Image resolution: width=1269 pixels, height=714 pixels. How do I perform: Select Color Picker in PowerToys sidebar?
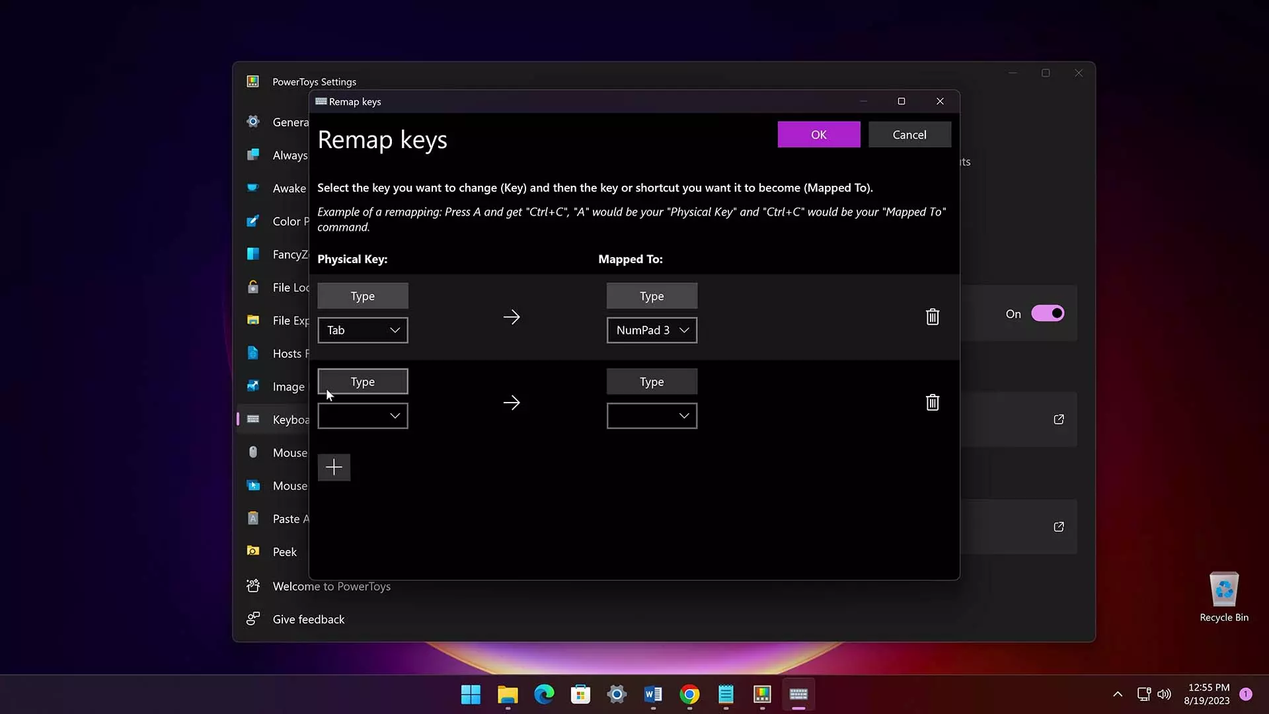pos(274,221)
